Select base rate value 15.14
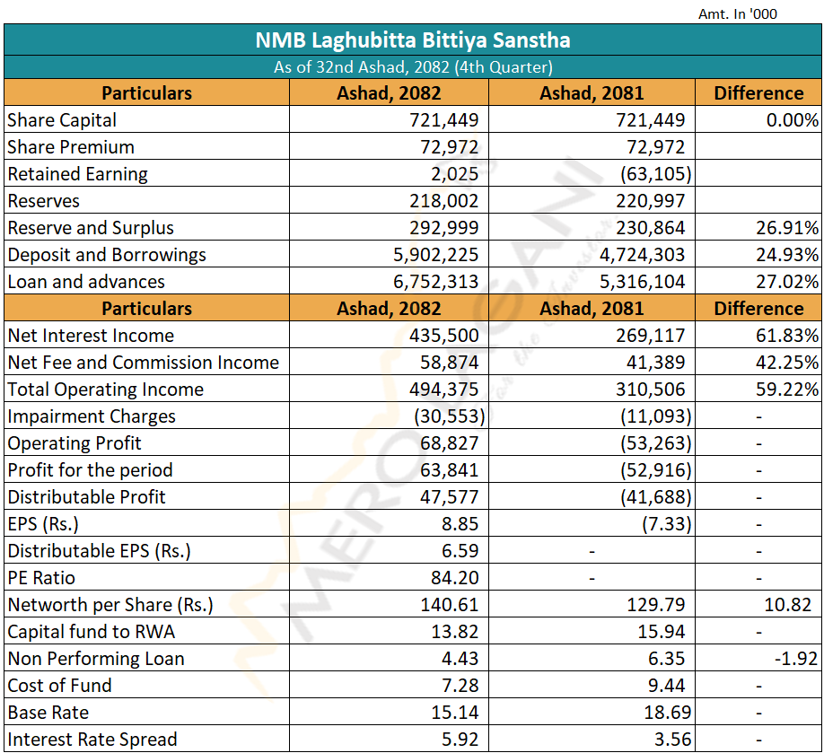The height and width of the screenshot is (753, 824). click(454, 713)
